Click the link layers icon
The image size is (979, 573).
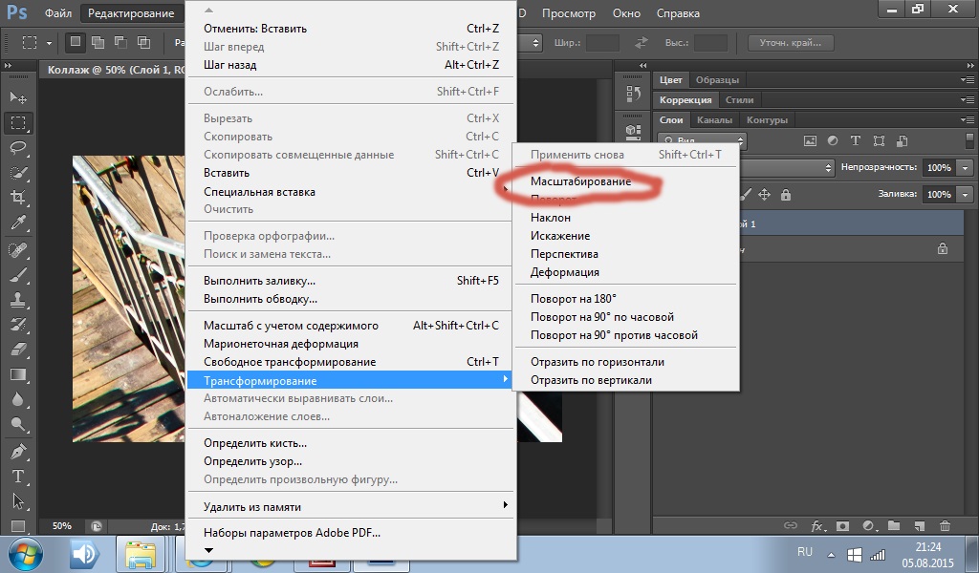(x=791, y=525)
